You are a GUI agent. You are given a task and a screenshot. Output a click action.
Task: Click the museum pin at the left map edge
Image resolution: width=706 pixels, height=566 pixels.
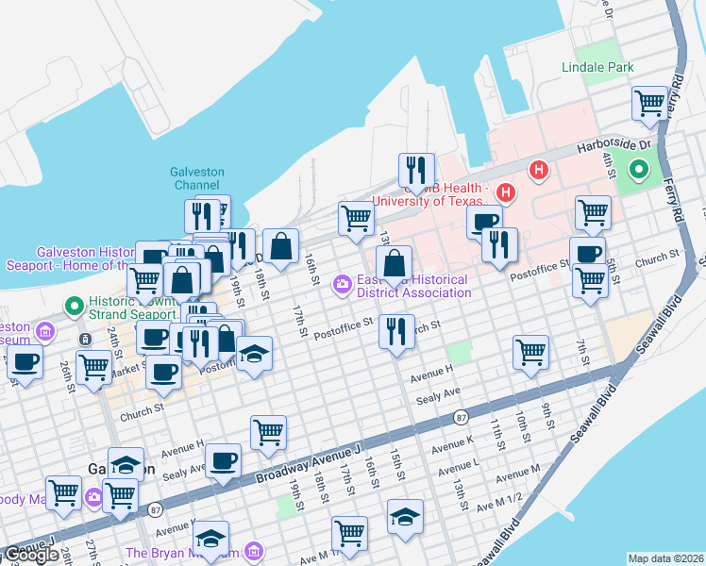pyautogui.click(x=45, y=332)
